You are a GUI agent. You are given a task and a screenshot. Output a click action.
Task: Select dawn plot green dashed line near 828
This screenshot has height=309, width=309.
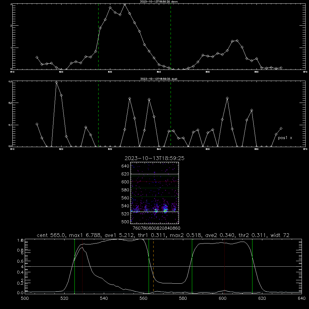(x=98, y=36)
